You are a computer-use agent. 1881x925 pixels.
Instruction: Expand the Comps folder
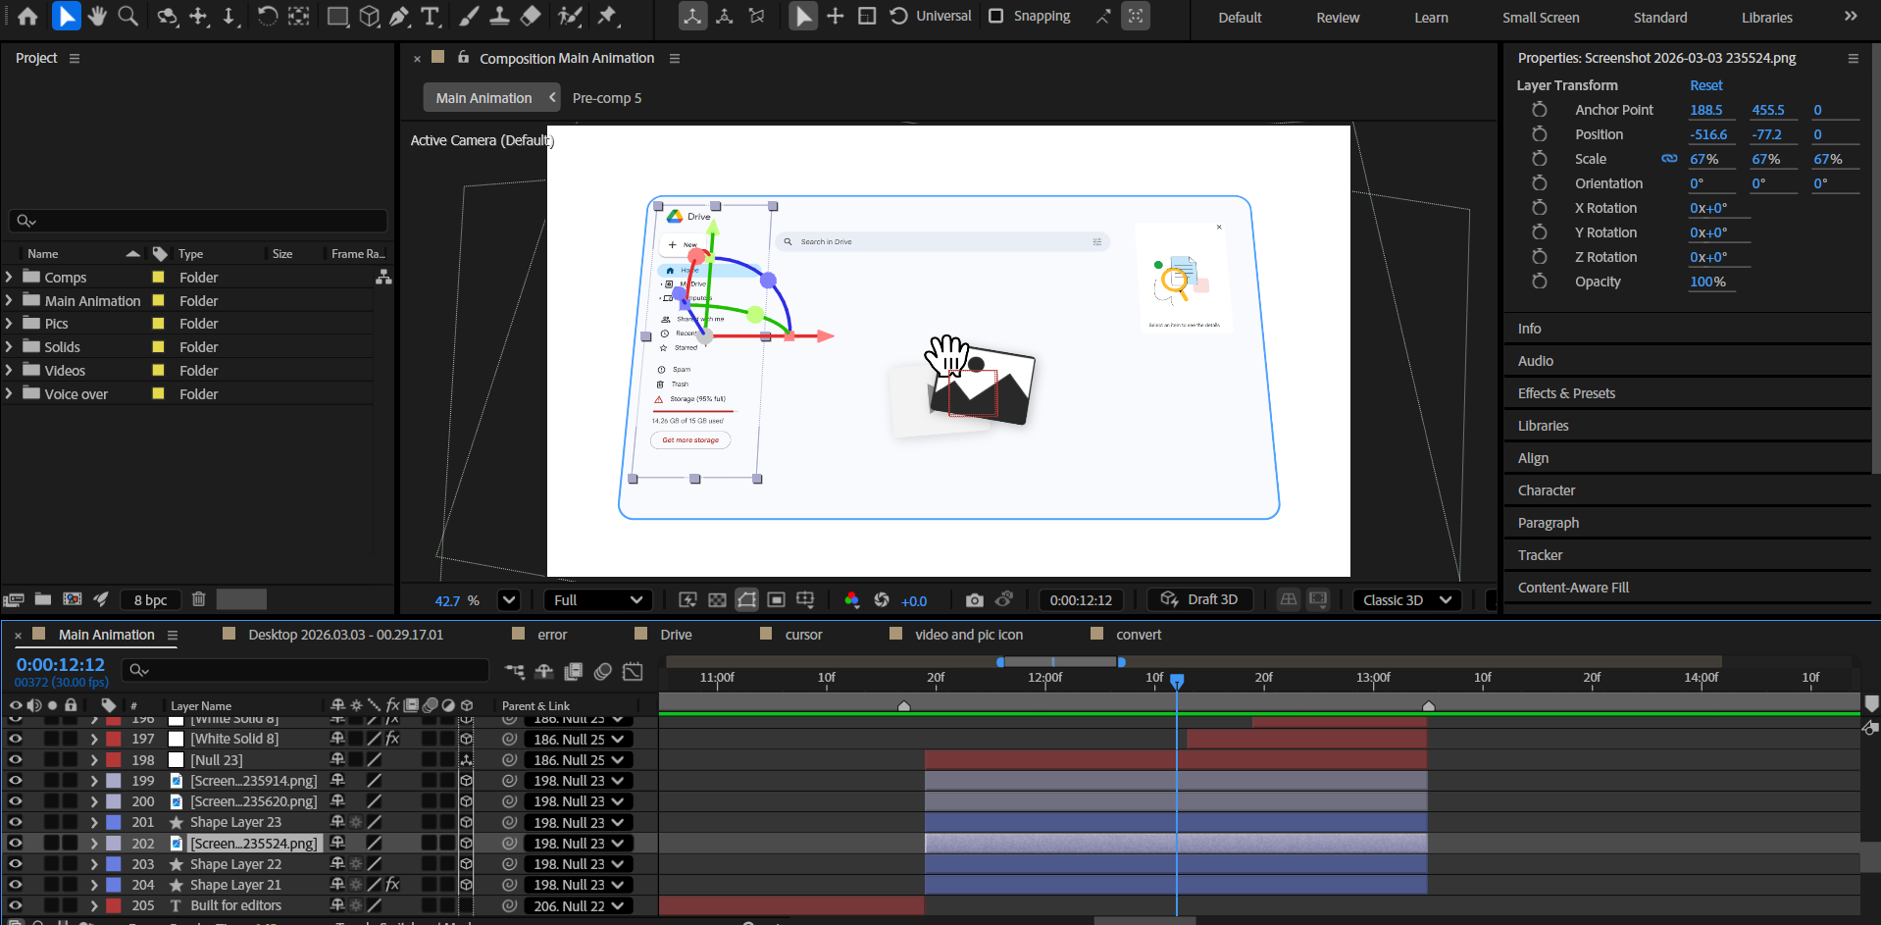pyautogui.click(x=9, y=278)
